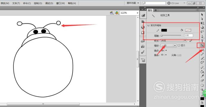Click the fill color swatch in Properties

[188, 30]
